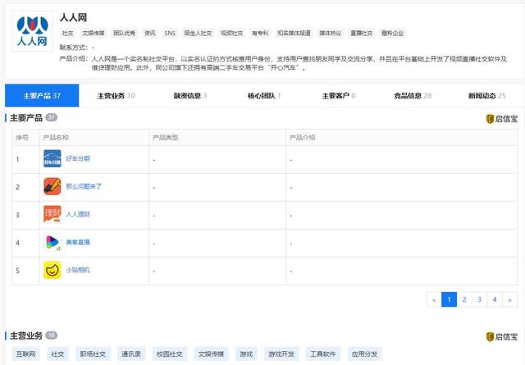Click the 联系方式 label
Image resolution: width=525 pixels, height=365 pixels.
[74, 48]
